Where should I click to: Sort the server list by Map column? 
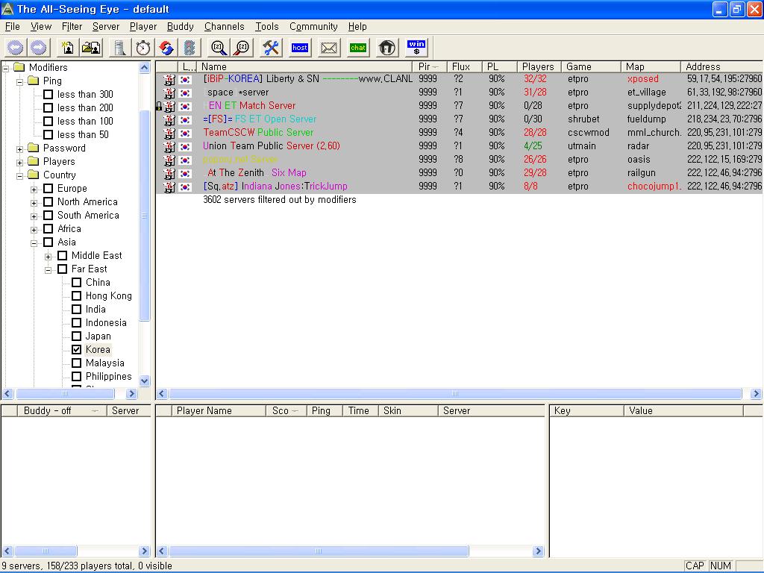pos(635,66)
